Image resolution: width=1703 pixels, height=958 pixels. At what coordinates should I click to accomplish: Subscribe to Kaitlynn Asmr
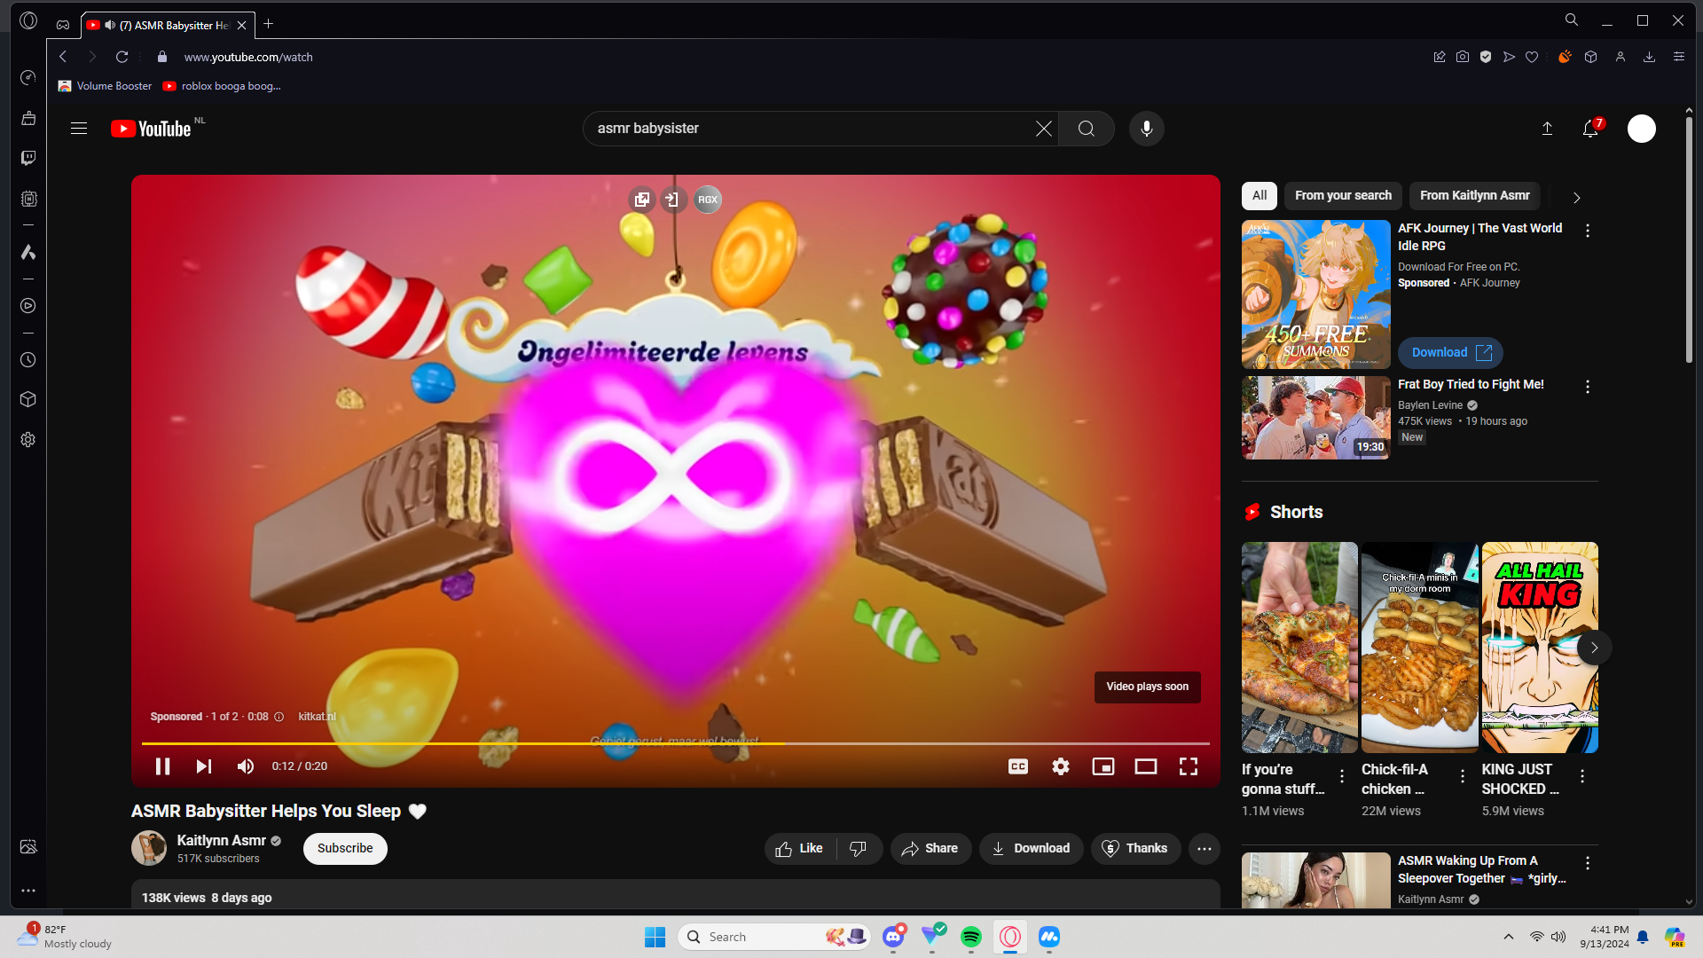pyautogui.click(x=345, y=849)
